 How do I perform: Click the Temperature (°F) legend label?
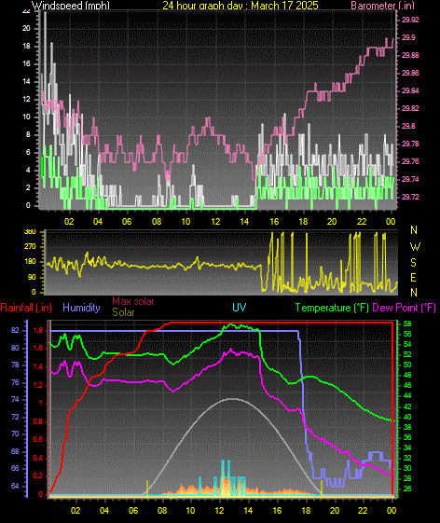coord(332,308)
